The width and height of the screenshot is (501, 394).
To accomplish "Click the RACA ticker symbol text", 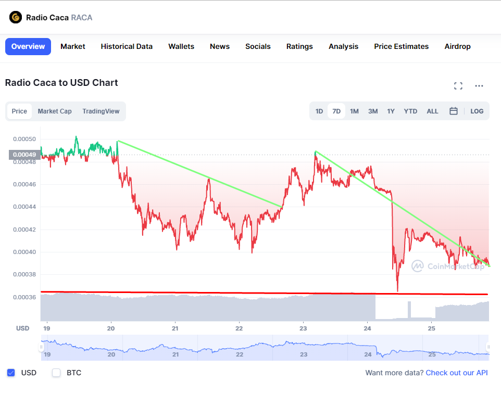I will coord(81,18).
